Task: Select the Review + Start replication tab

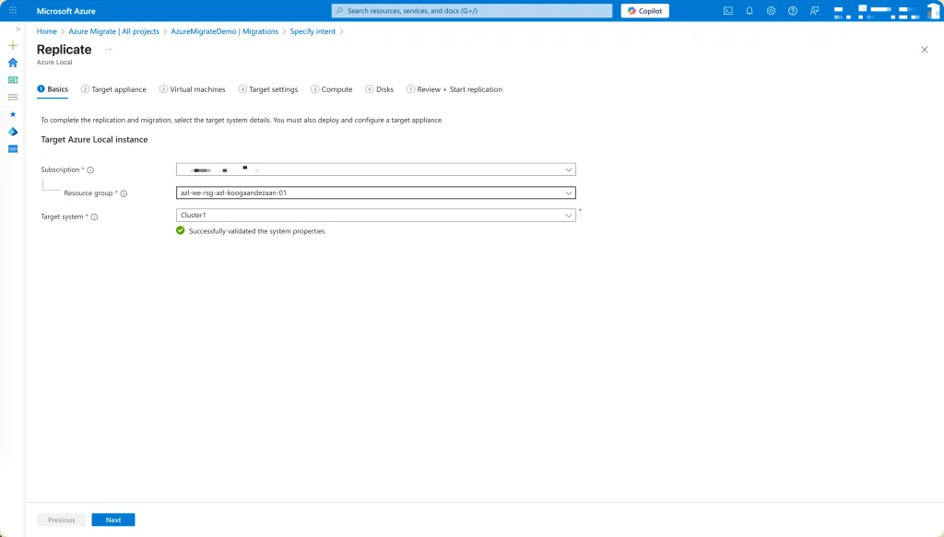Action: (x=454, y=89)
